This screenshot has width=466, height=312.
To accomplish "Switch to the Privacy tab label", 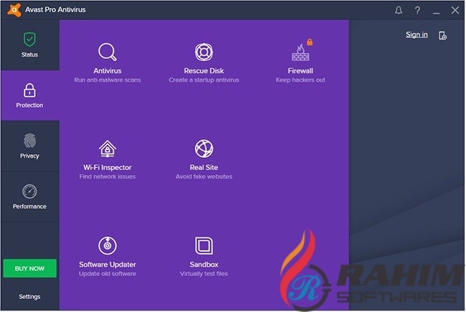I will click(29, 156).
